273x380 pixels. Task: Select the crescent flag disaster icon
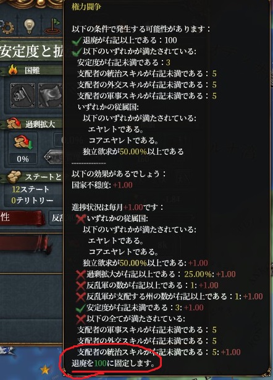(x=50, y=95)
